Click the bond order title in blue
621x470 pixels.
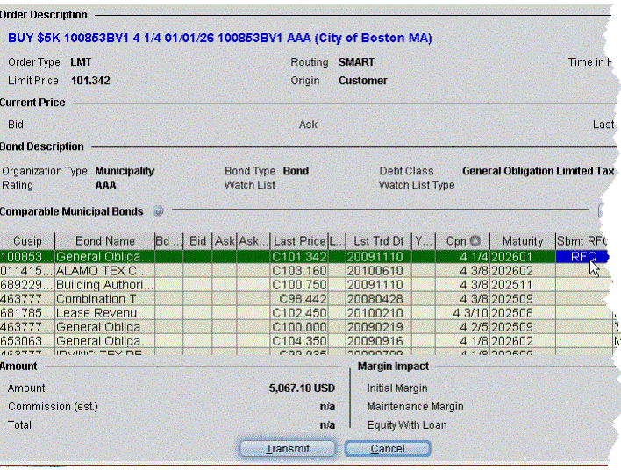(219, 39)
